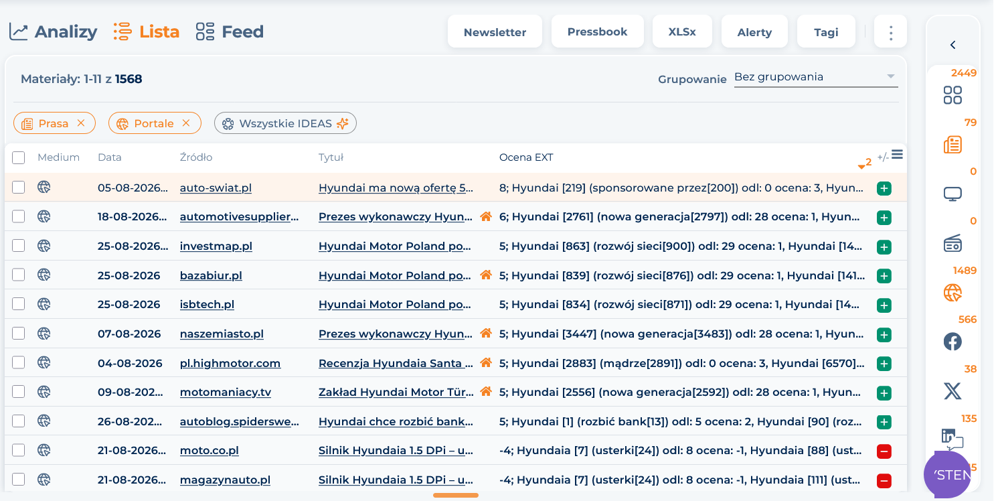Click the globe medium icon for auto-swiat.pl
Screen dimensions: 994x501
tap(44, 187)
